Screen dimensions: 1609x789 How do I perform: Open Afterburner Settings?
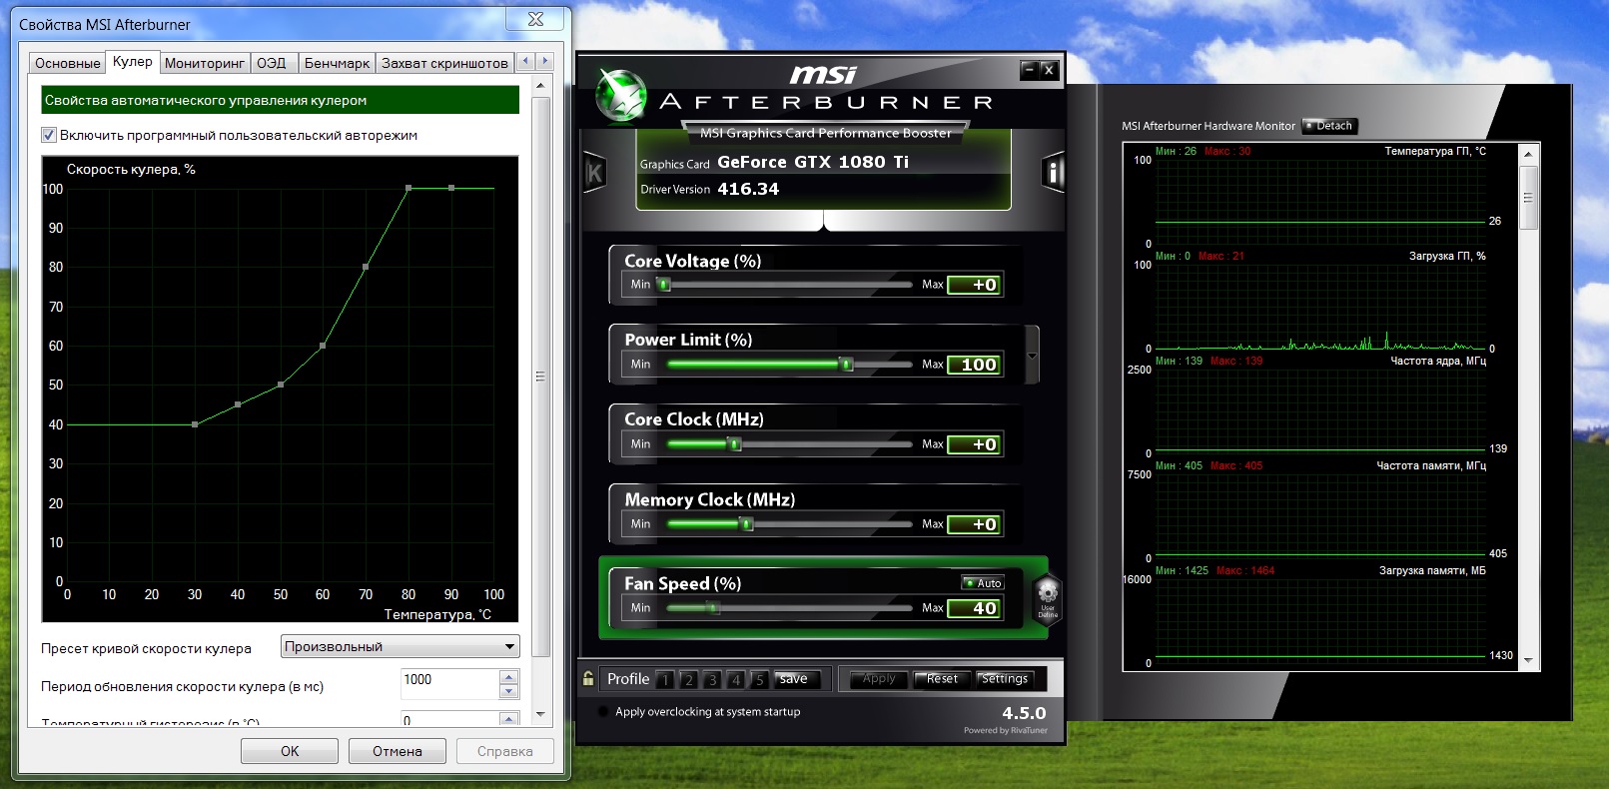[1005, 679]
